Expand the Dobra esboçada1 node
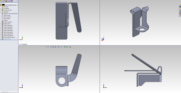 [1, 26]
